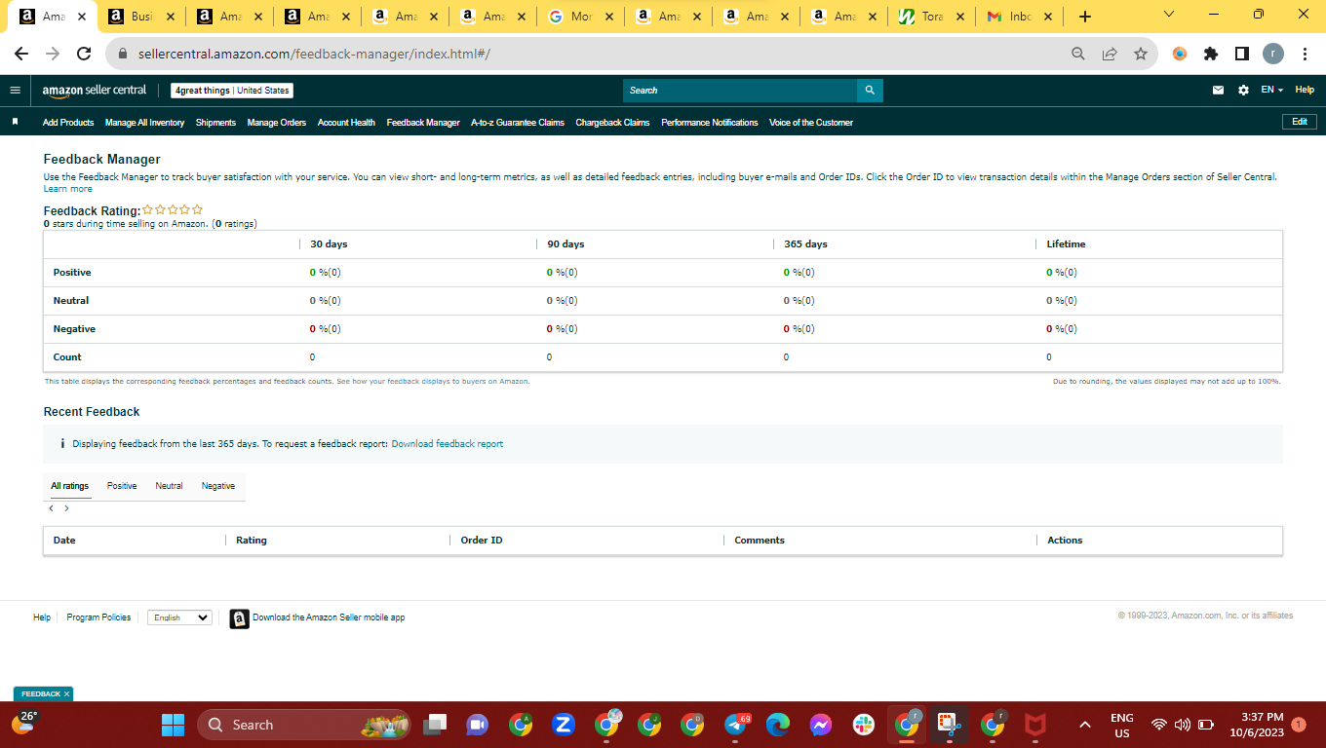Open the English language selector in footer
Viewport: 1326px width, 748px height.
179,617
